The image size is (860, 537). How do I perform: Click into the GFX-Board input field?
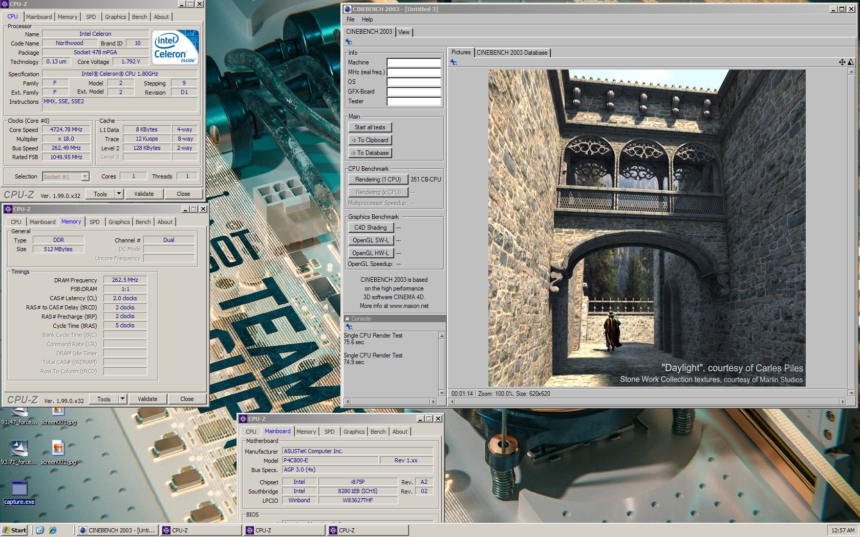pos(414,92)
